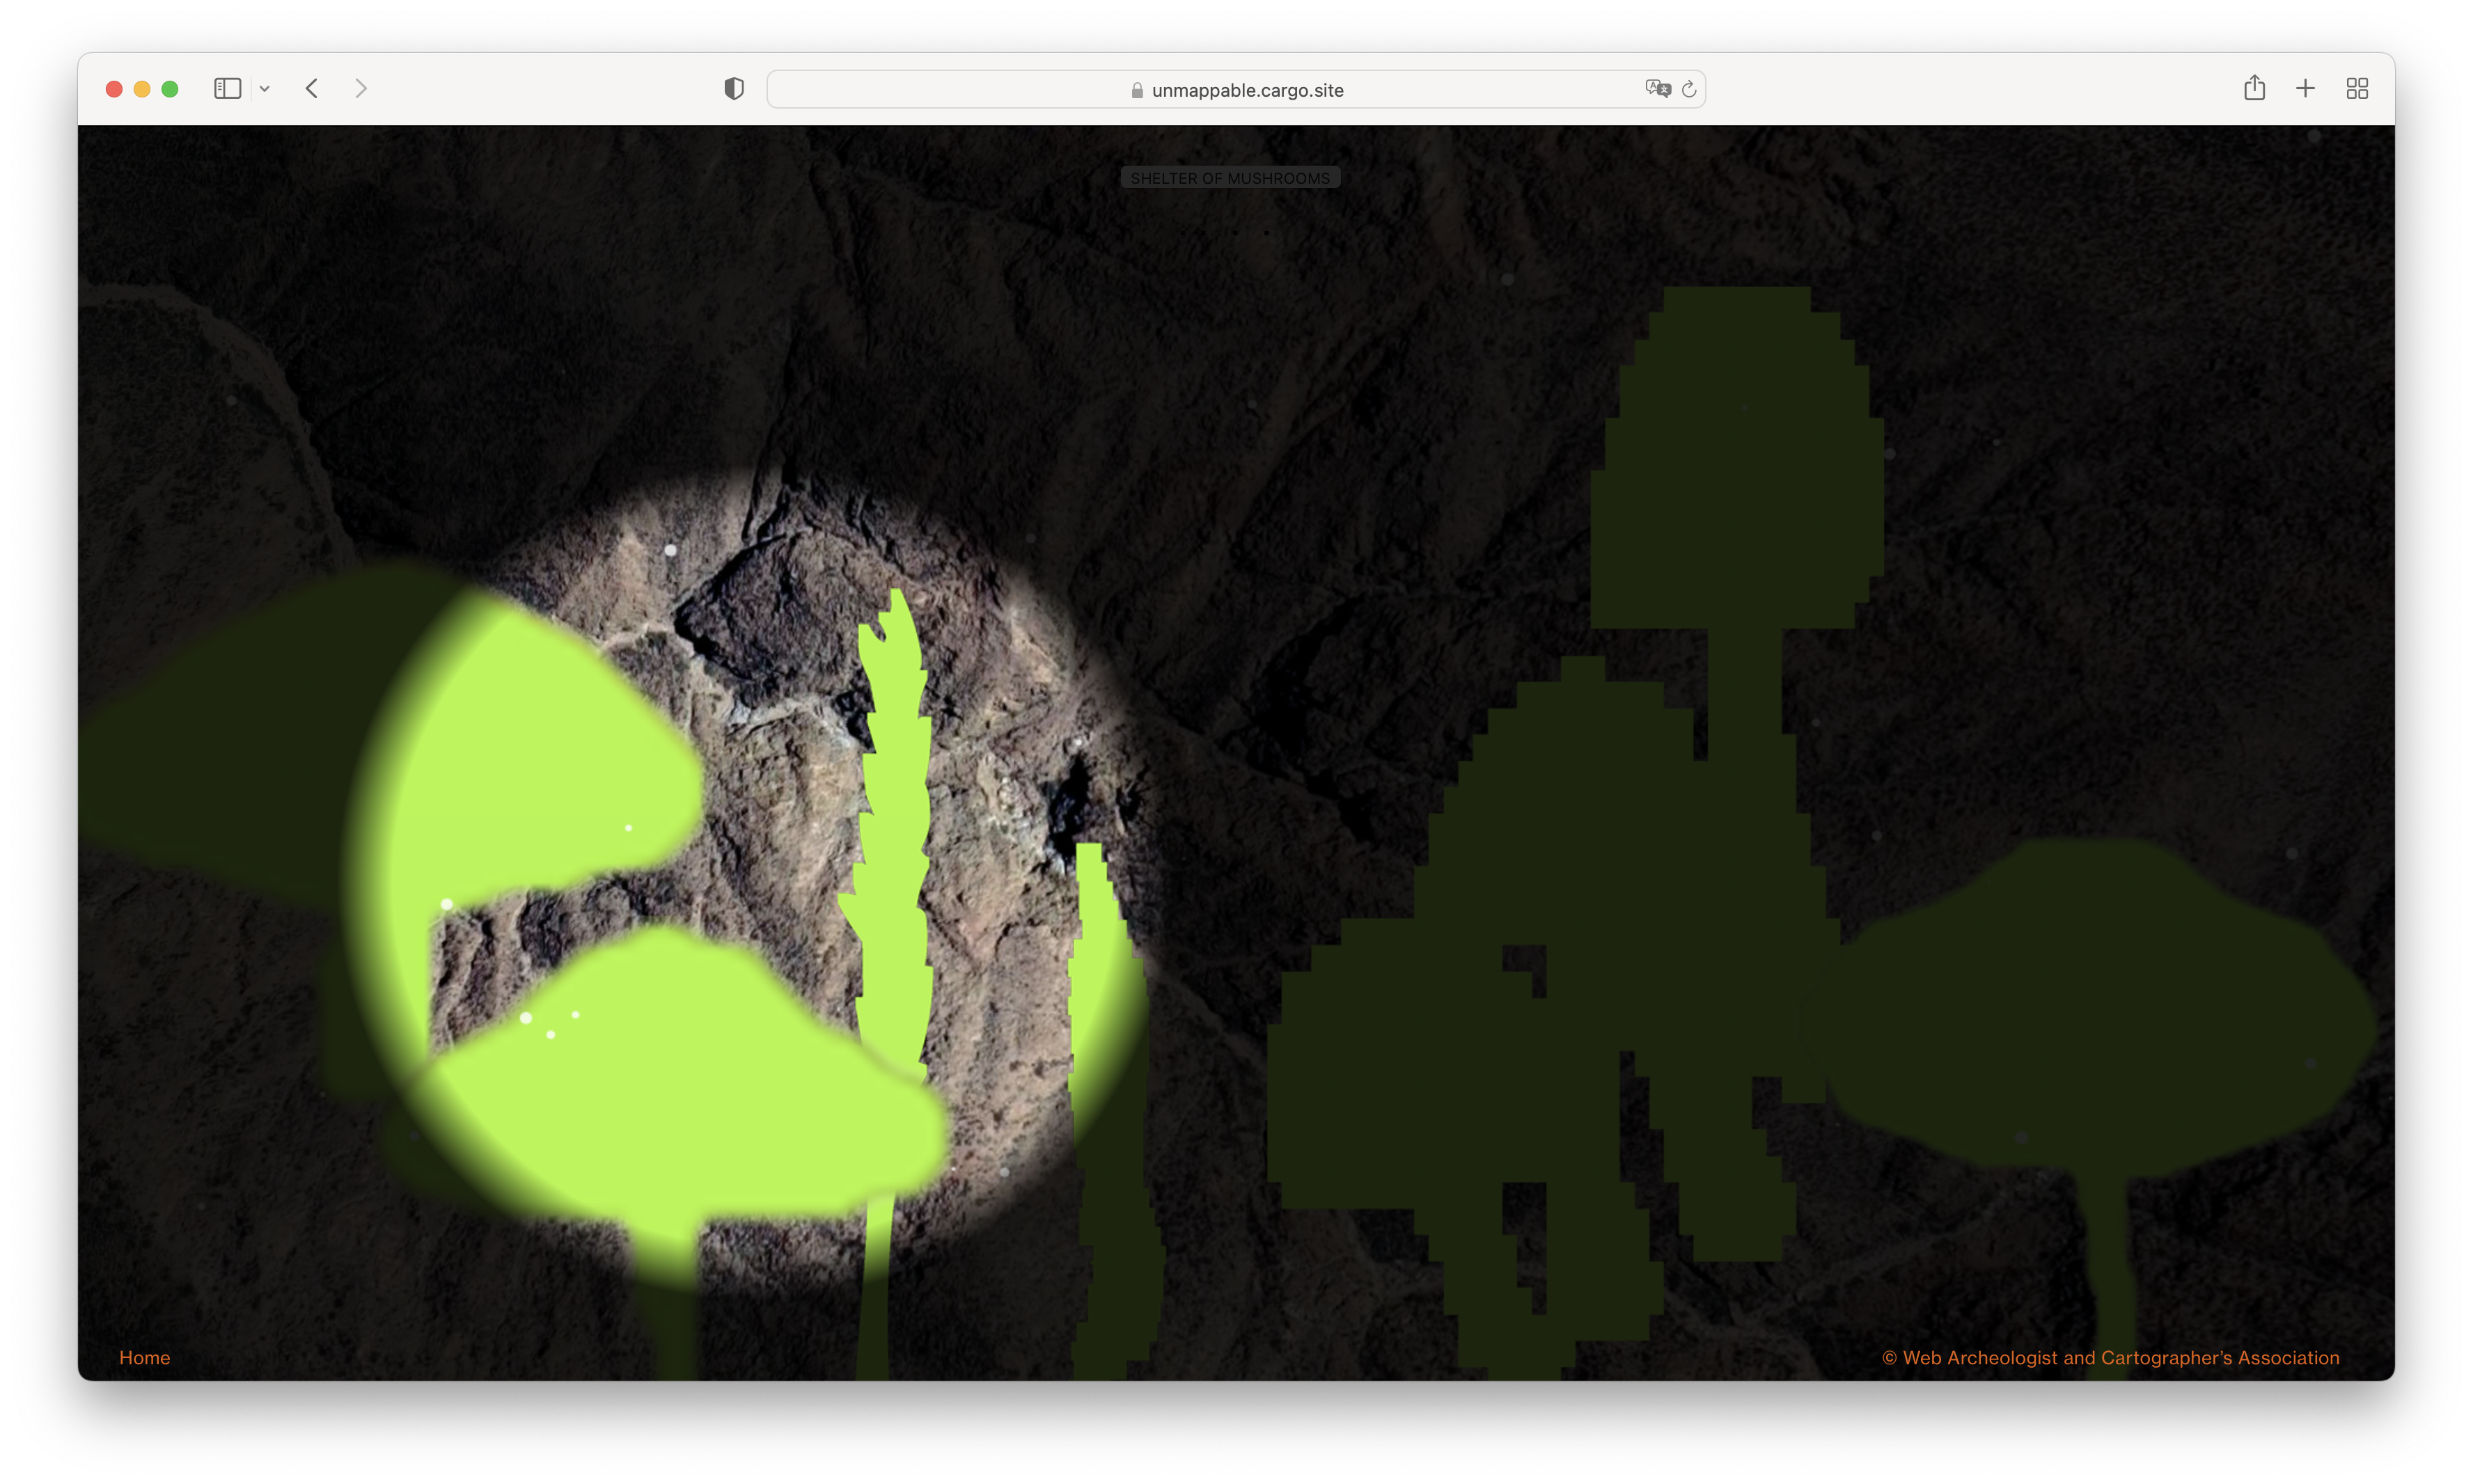Go forward to next page

coord(361,89)
